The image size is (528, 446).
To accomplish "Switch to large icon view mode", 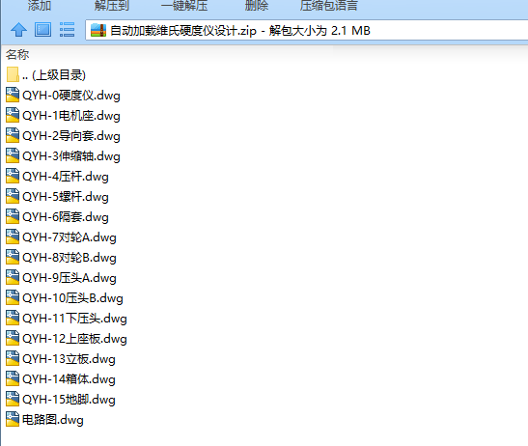I will click(43, 30).
